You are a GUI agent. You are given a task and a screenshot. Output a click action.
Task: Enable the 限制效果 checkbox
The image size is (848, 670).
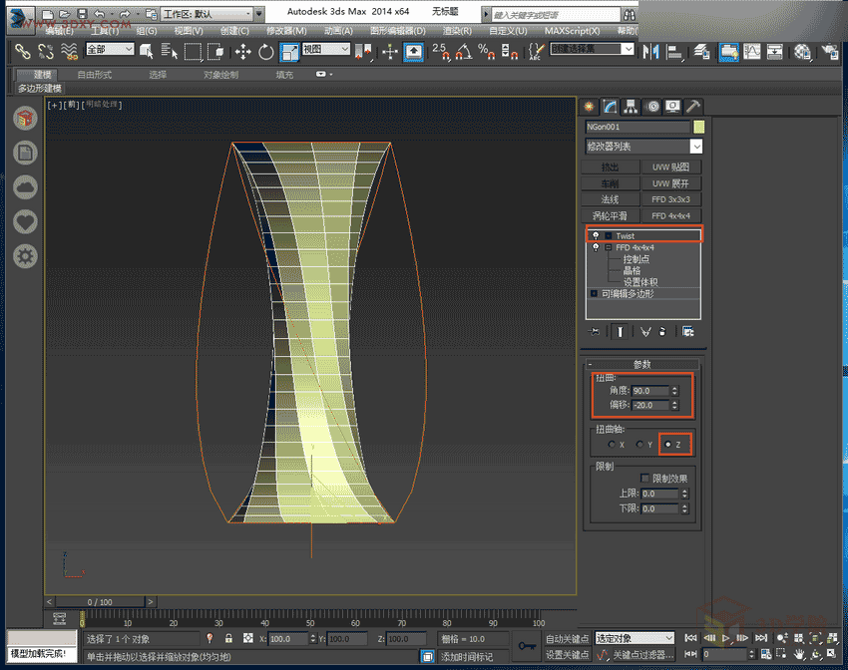point(644,479)
